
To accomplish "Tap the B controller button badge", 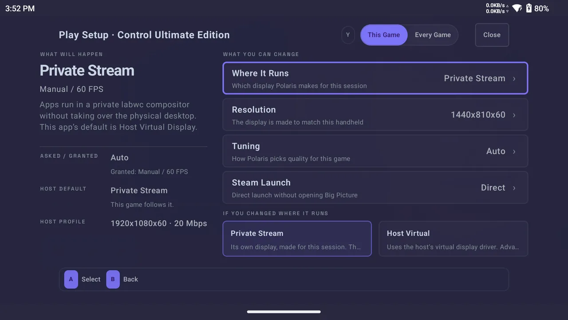I will coord(113,279).
